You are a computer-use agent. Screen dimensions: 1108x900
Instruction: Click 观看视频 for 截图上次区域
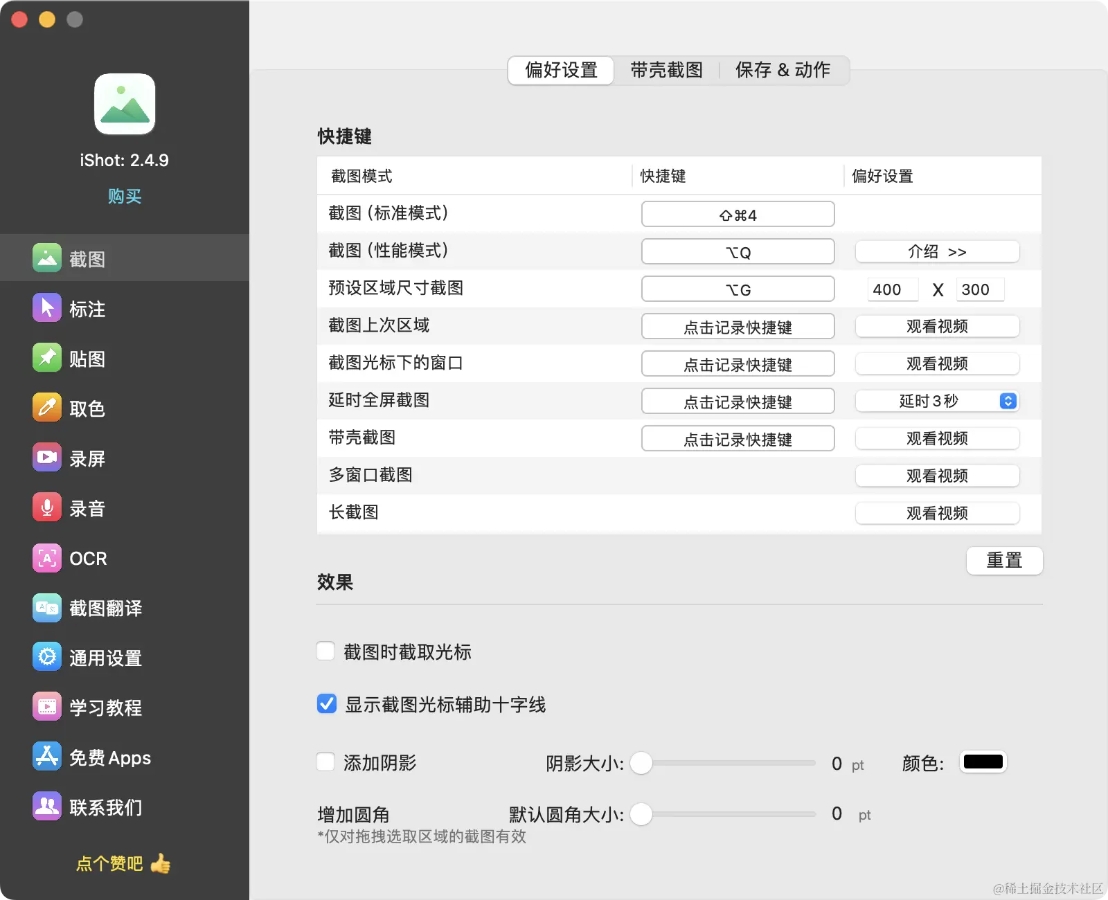click(938, 326)
